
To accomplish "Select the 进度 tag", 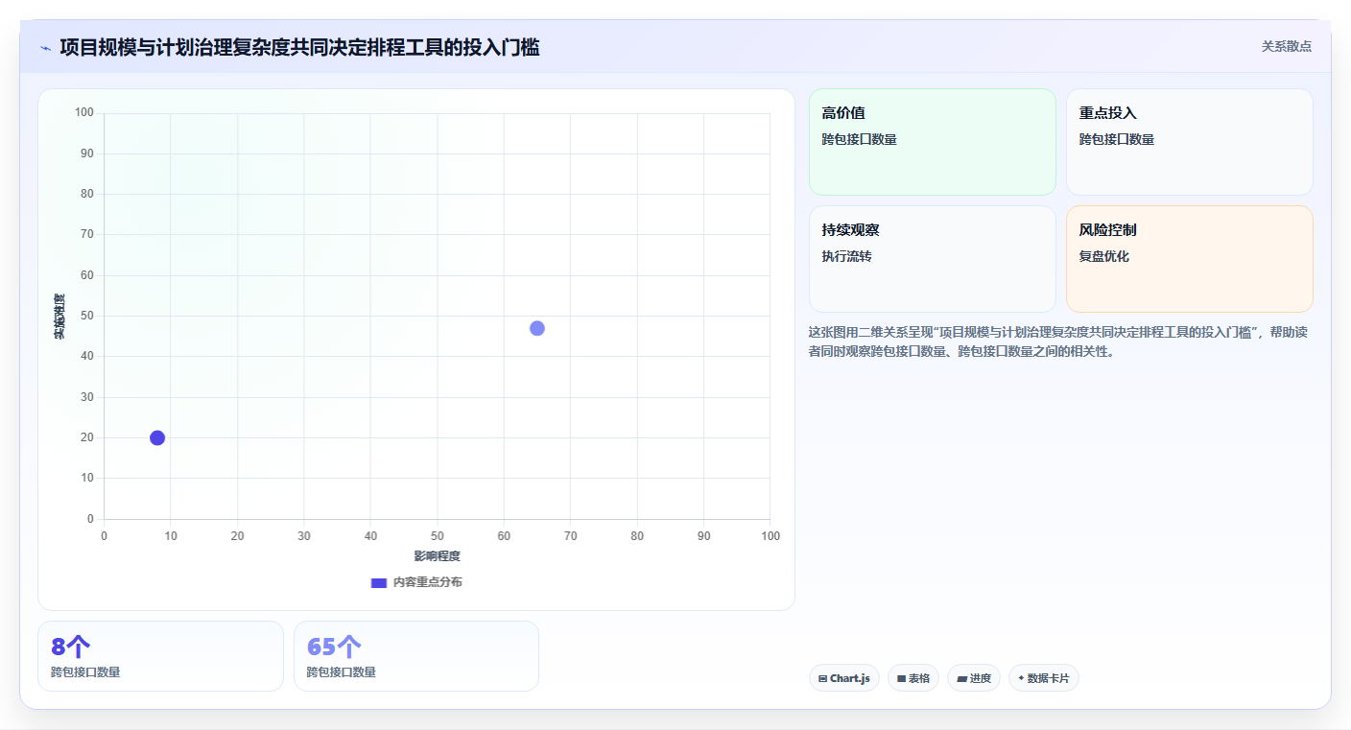I will (974, 678).
